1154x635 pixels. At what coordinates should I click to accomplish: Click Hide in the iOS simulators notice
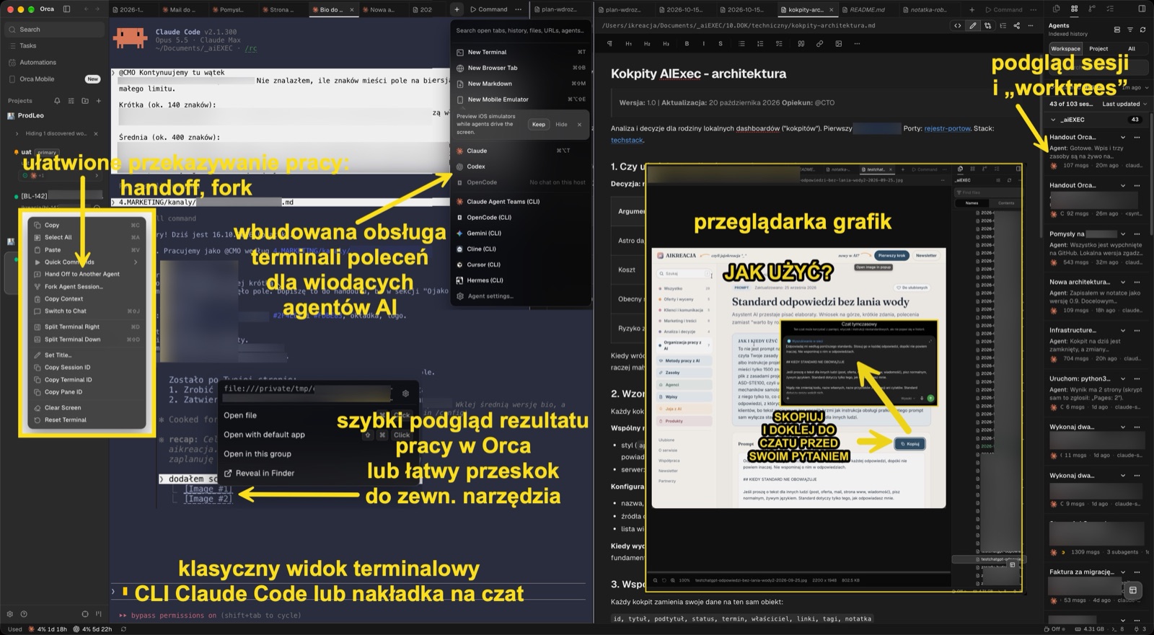coord(561,125)
